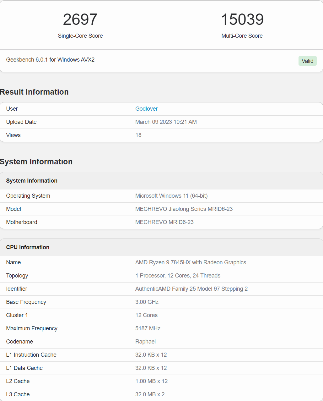The image size is (323, 401).
Task: Click the codename value Raphael
Action: (145, 342)
